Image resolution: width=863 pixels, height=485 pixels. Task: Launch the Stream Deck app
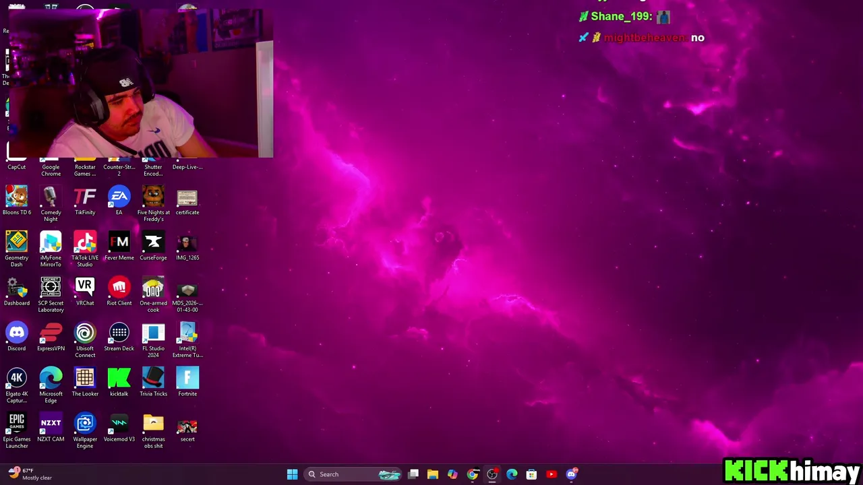tap(119, 337)
